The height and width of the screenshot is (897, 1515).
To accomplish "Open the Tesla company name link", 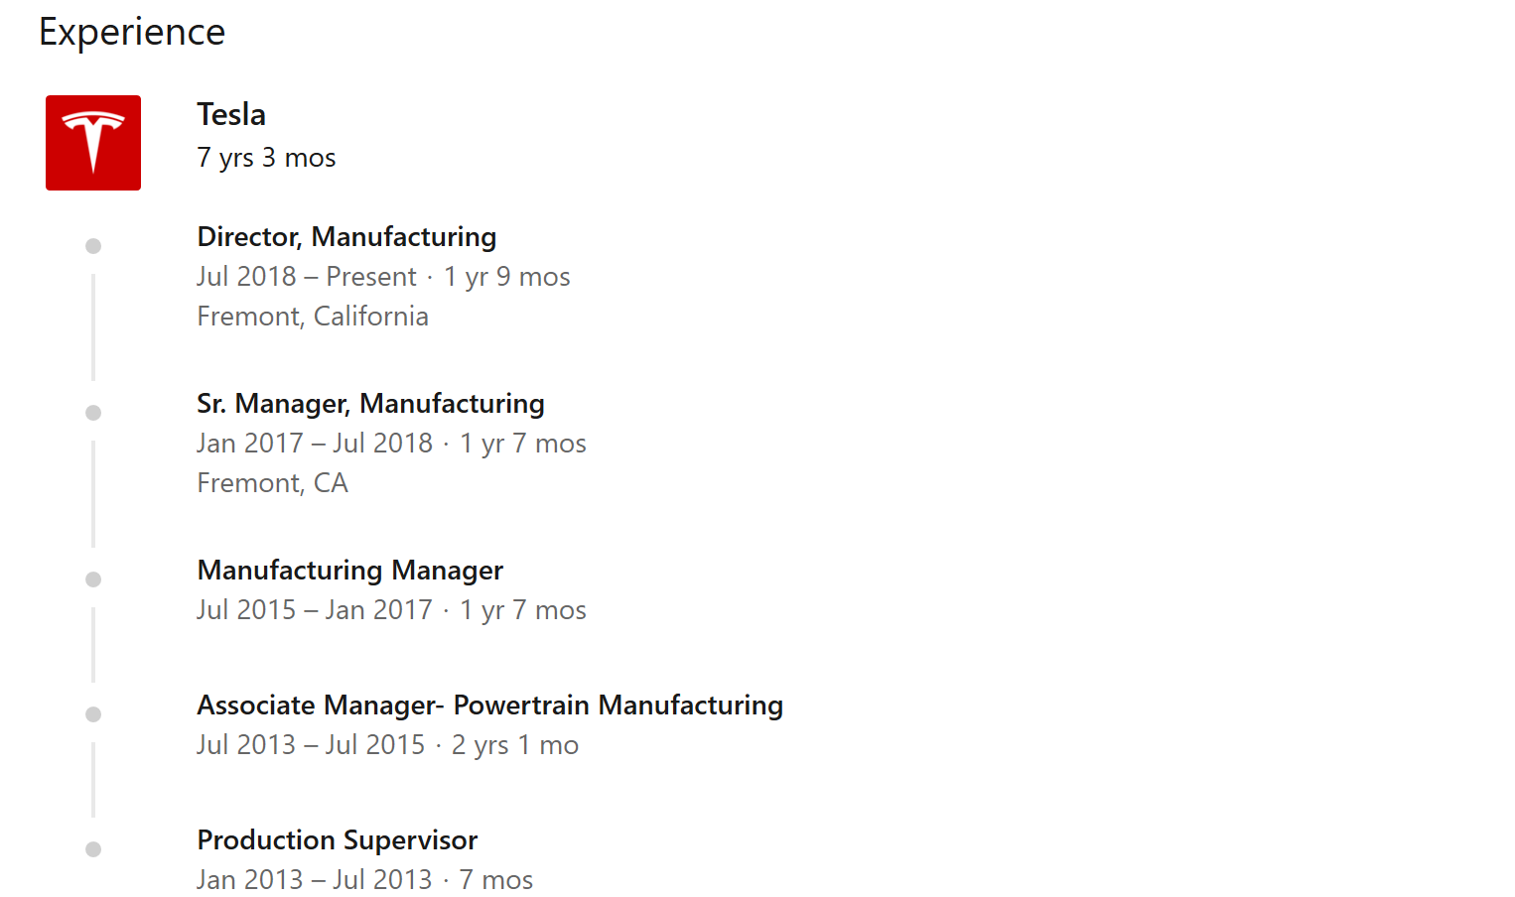I will [x=231, y=115].
